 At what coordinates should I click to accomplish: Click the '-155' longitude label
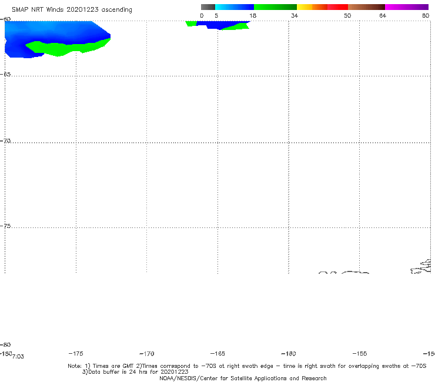click(360, 353)
